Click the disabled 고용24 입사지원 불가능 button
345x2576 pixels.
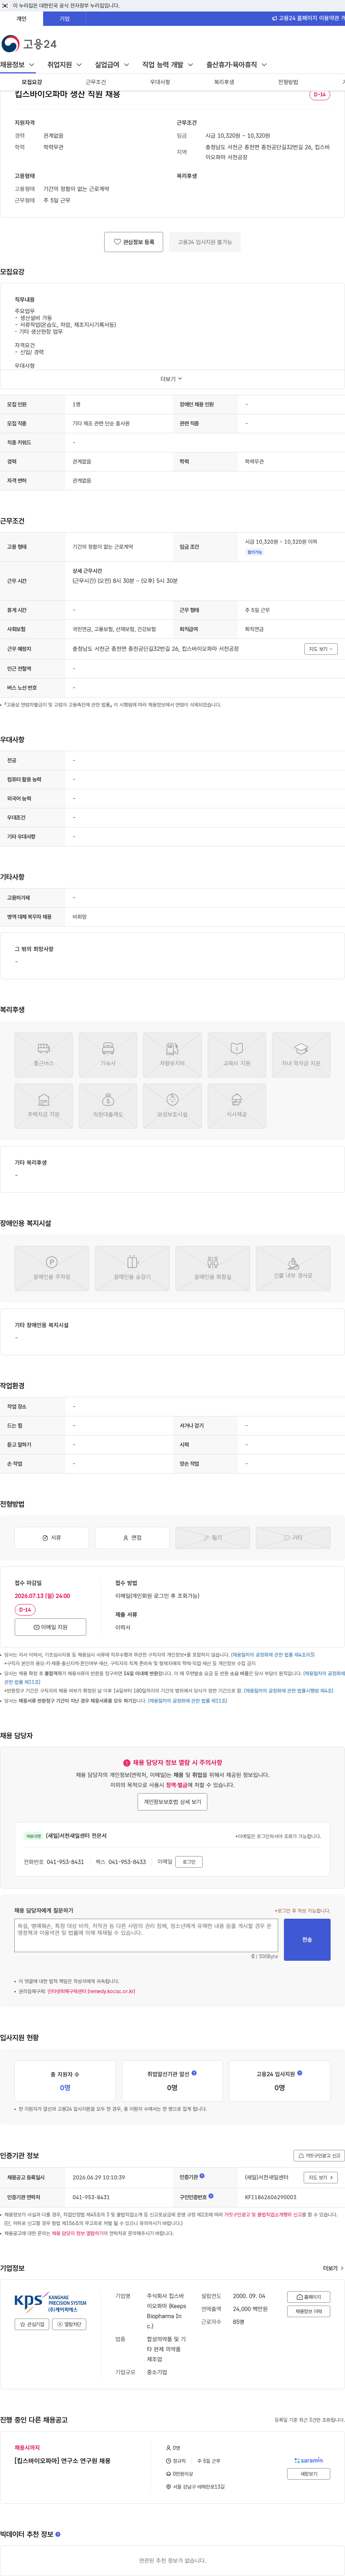click(x=205, y=242)
